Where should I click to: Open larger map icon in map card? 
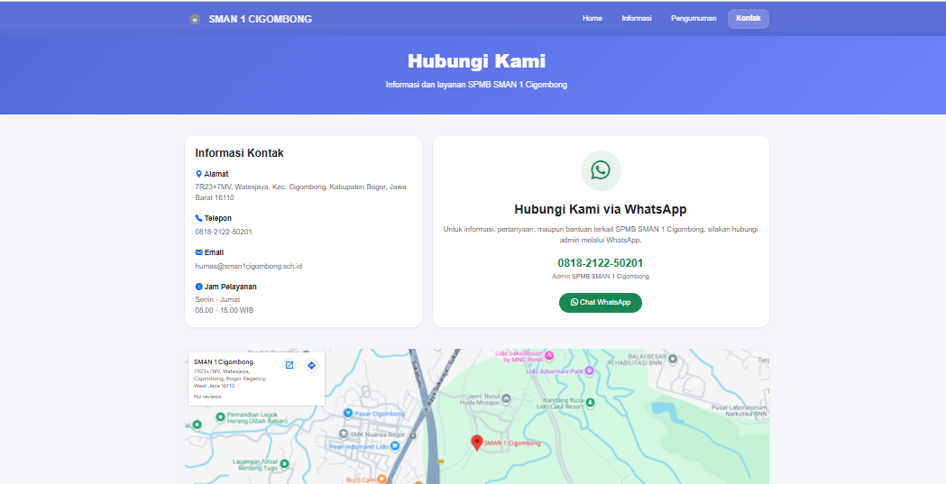[289, 365]
